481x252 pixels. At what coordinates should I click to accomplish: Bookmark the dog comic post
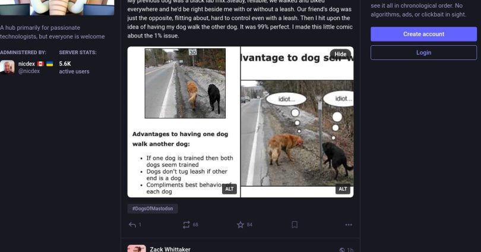click(x=295, y=225)
